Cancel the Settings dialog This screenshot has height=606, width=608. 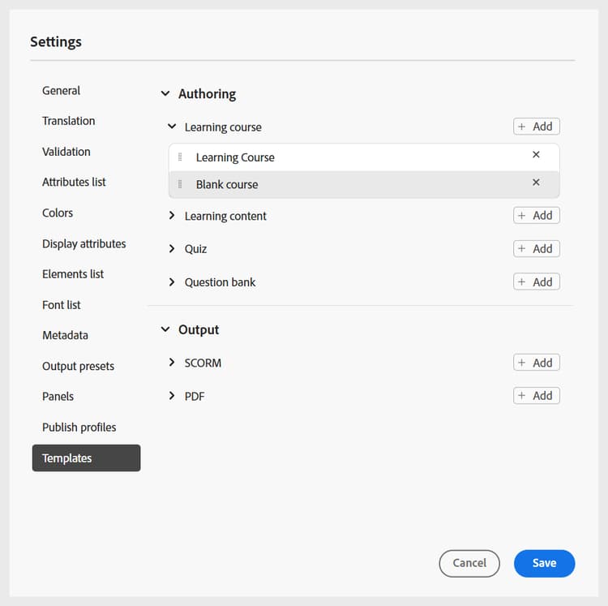(469, 563)
